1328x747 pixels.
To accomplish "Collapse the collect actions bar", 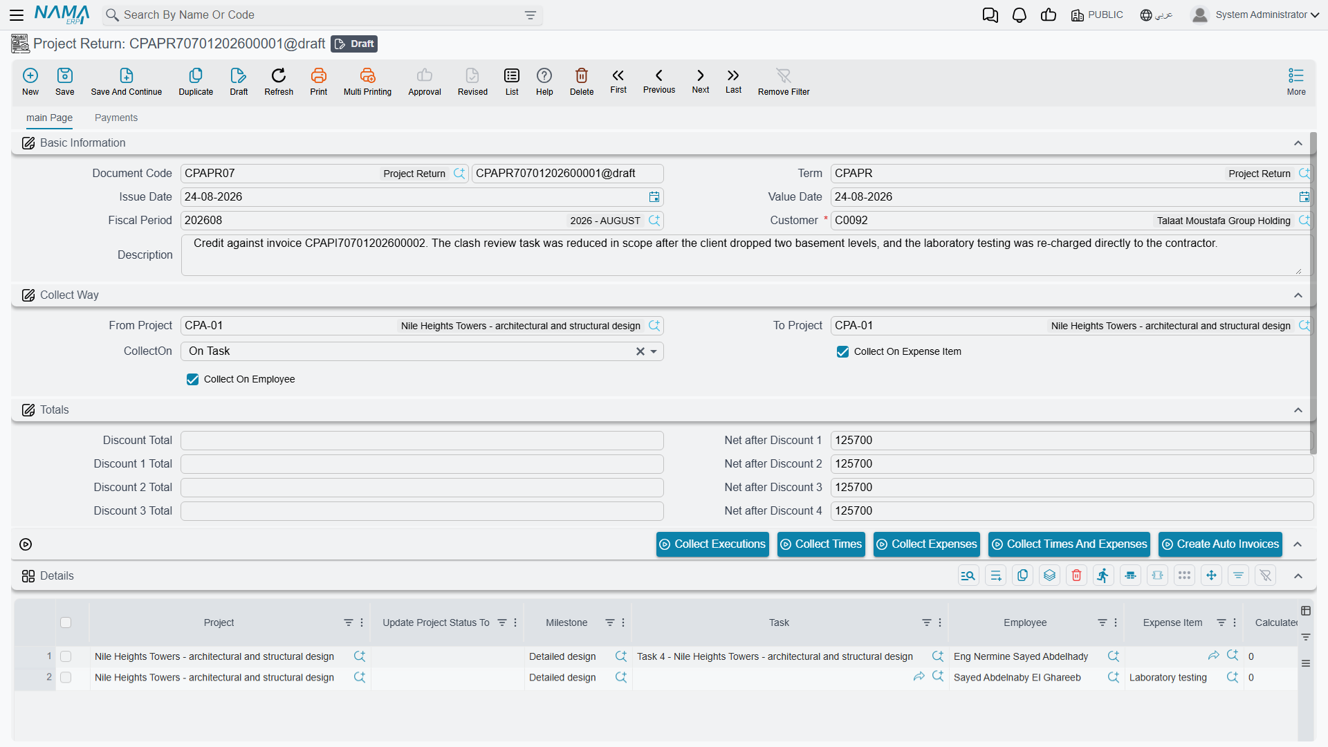I will click(x=1298, y=544).
